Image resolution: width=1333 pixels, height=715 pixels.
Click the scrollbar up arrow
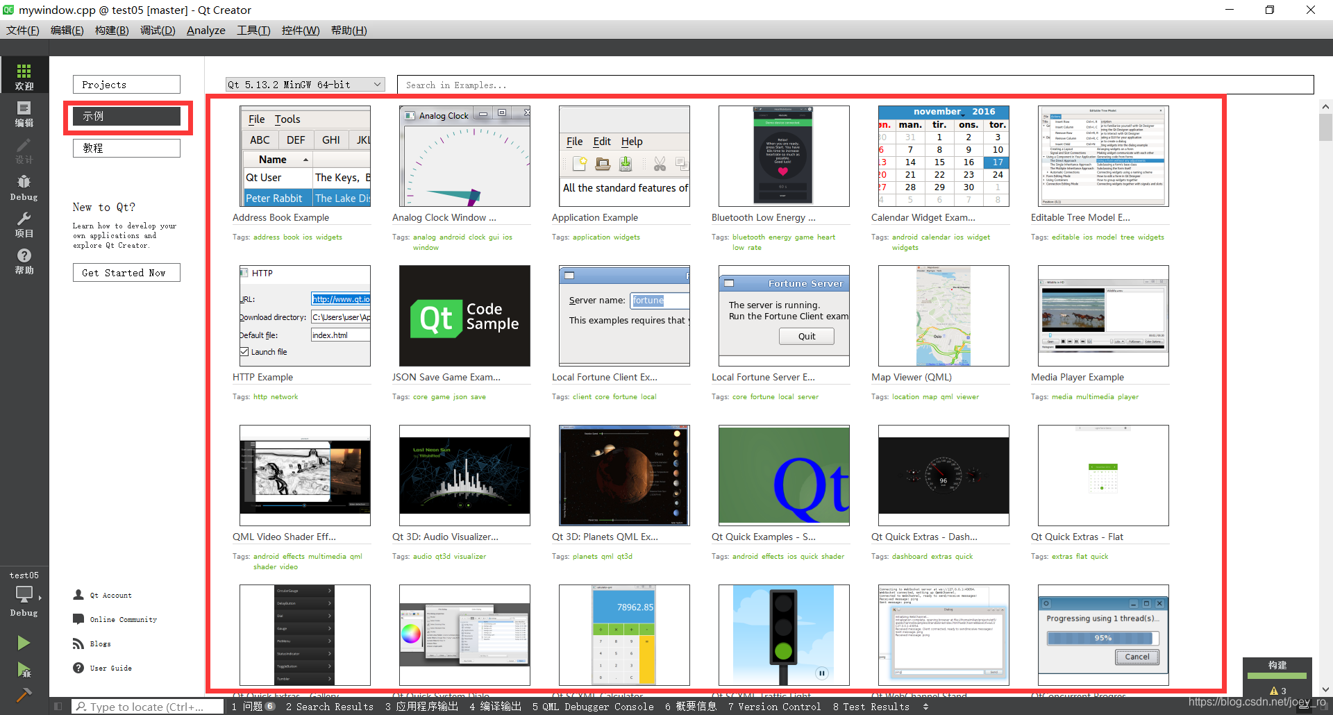coord(1325,106)
